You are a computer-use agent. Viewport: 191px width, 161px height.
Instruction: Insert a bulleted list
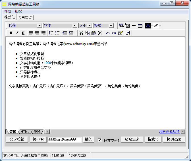coord(57,33)
